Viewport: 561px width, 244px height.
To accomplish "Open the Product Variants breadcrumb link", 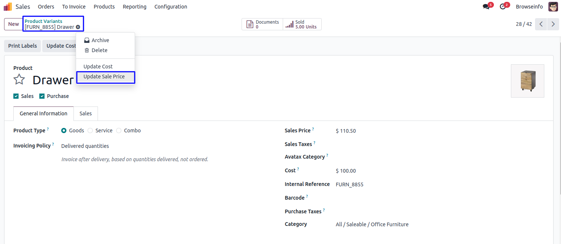I will [x=43, y=21].
